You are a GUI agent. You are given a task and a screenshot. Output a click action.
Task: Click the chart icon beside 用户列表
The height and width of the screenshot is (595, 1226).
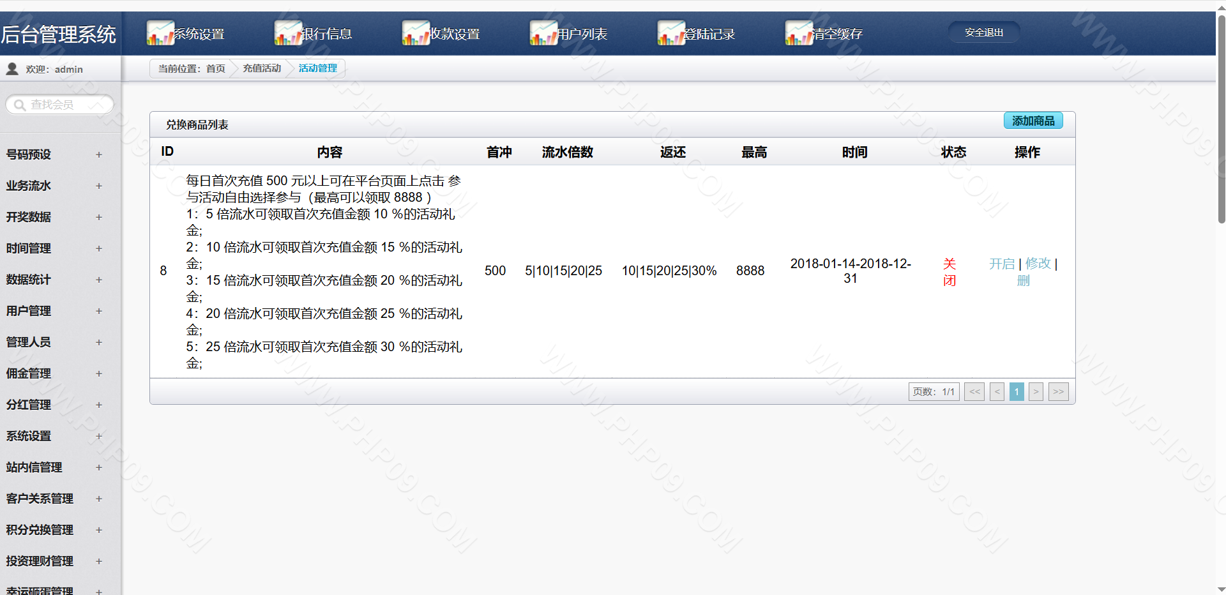coord(543,33)
